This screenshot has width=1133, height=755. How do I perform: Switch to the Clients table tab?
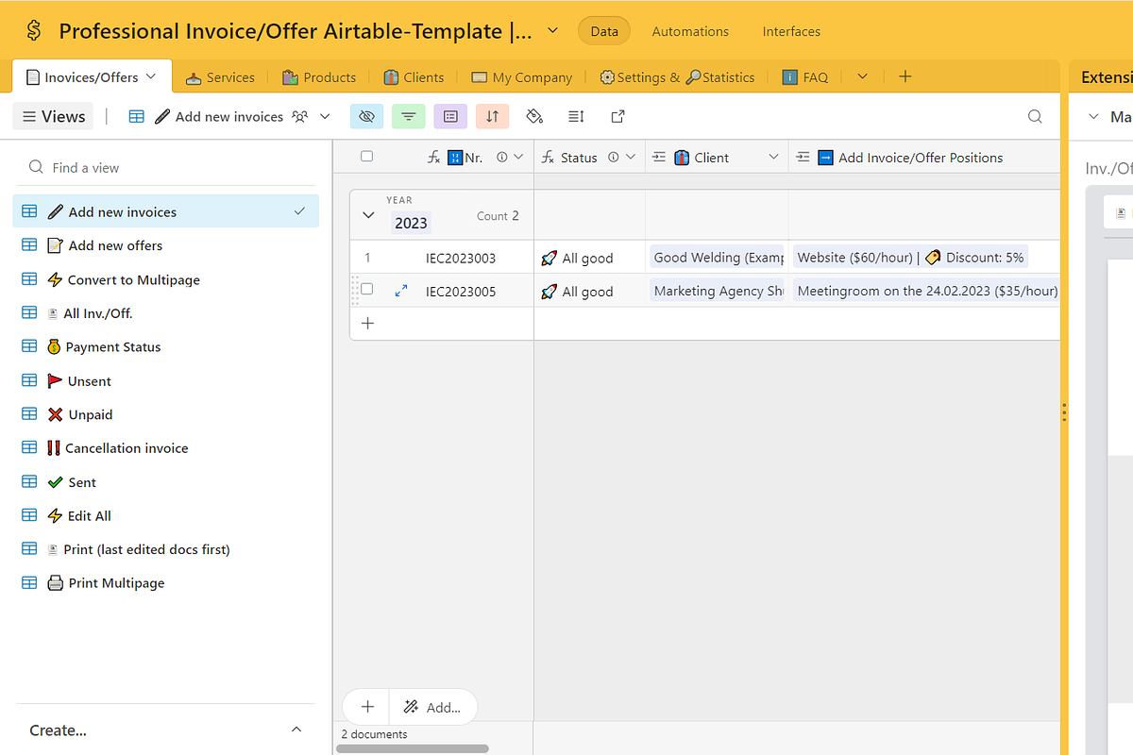414,77
